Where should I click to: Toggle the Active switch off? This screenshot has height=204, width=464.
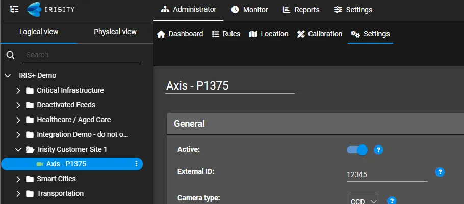click(357, 150)
